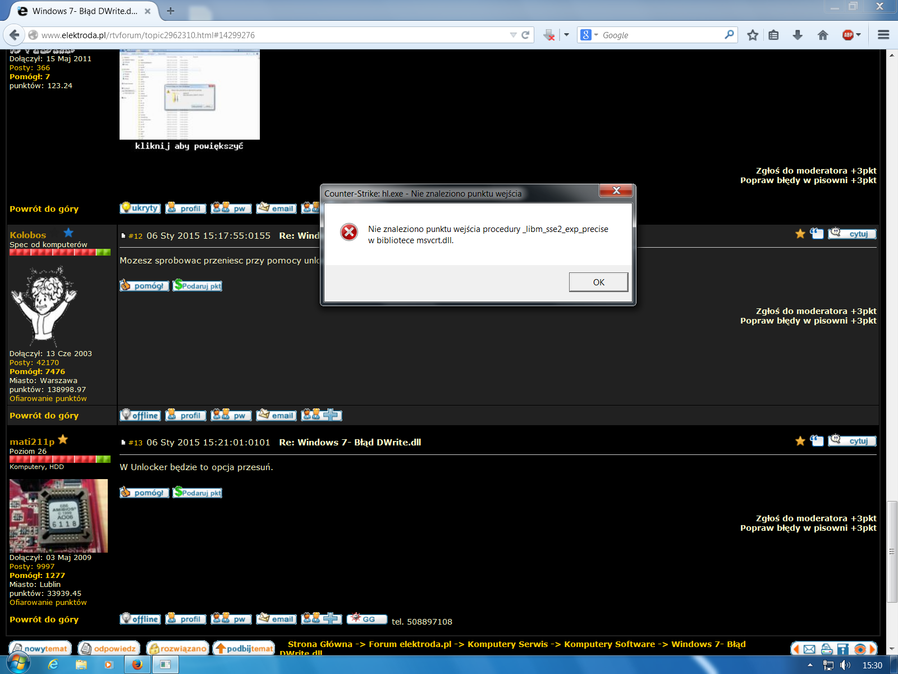The height and width of the screenshot is (674, 898).
Task: Open 'profil' for Kolobos
Action: click(186, 415)
